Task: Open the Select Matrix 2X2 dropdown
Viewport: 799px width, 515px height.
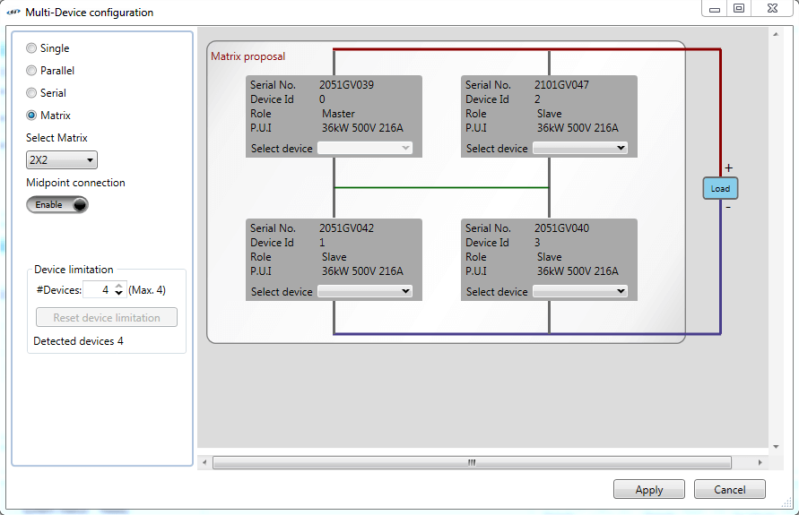Action: coord(62,160)
